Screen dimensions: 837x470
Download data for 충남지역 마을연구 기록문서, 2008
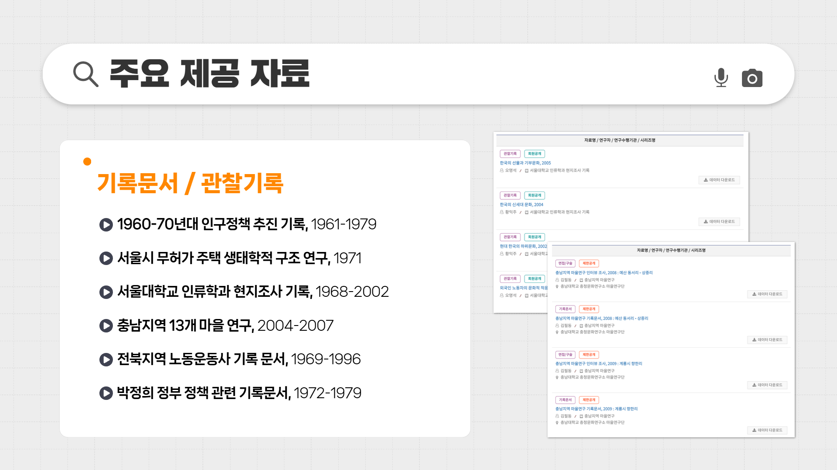pos(767,340)
